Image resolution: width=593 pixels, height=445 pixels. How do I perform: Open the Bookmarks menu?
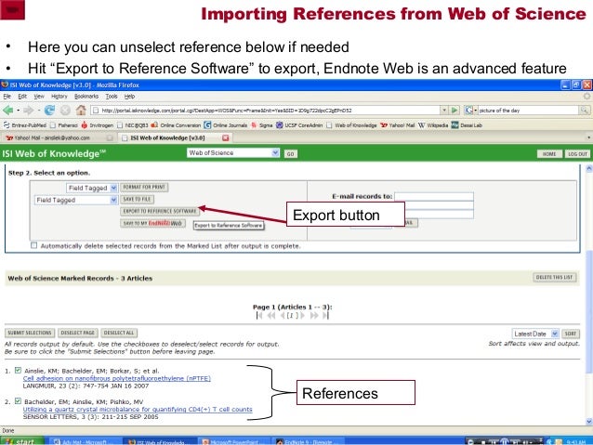point(86,97)
